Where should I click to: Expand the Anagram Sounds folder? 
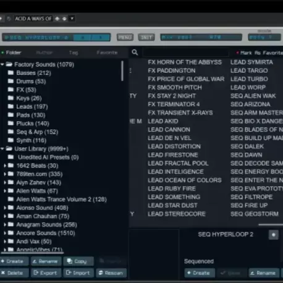pos(5,224)
